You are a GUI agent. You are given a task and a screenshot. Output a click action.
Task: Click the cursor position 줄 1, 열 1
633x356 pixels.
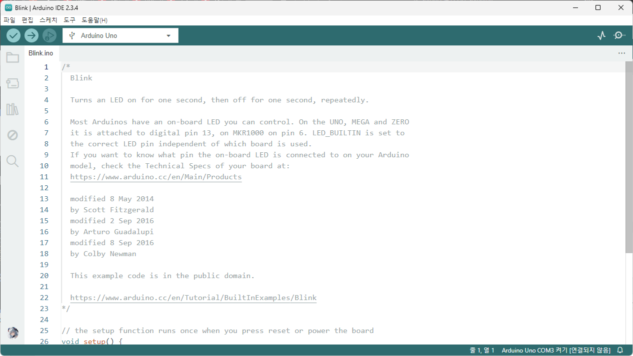tap(482, 351)
